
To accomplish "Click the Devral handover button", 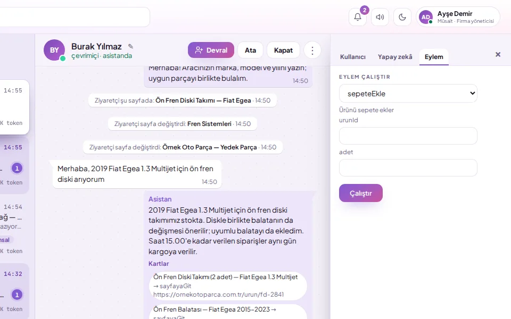I will click(x=211, y=50).
